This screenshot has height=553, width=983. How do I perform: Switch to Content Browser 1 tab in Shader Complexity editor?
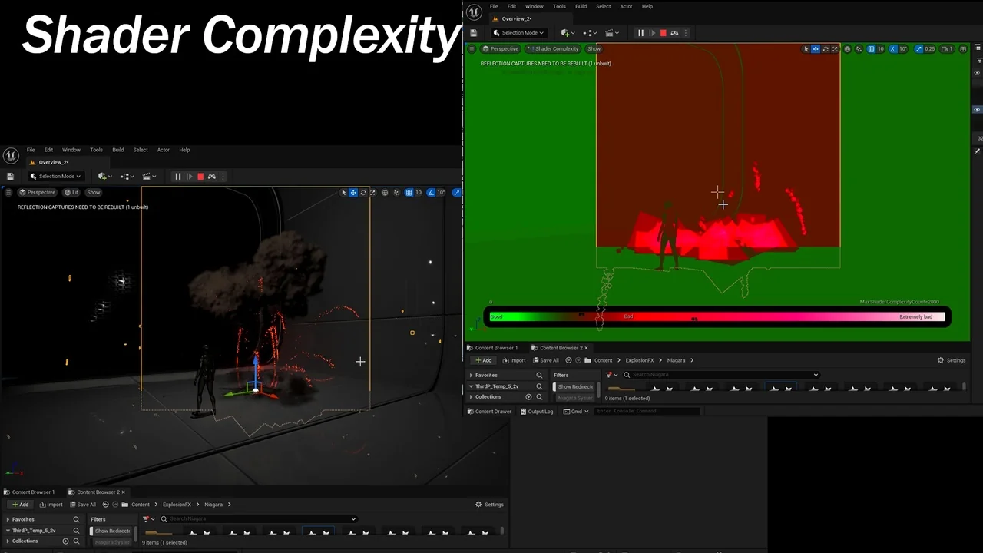(x=495, y=348)
